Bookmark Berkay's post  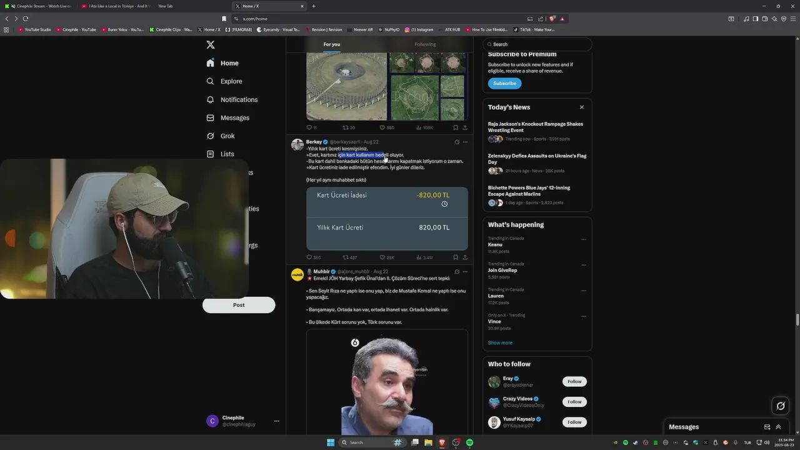(x=455, y=257)
